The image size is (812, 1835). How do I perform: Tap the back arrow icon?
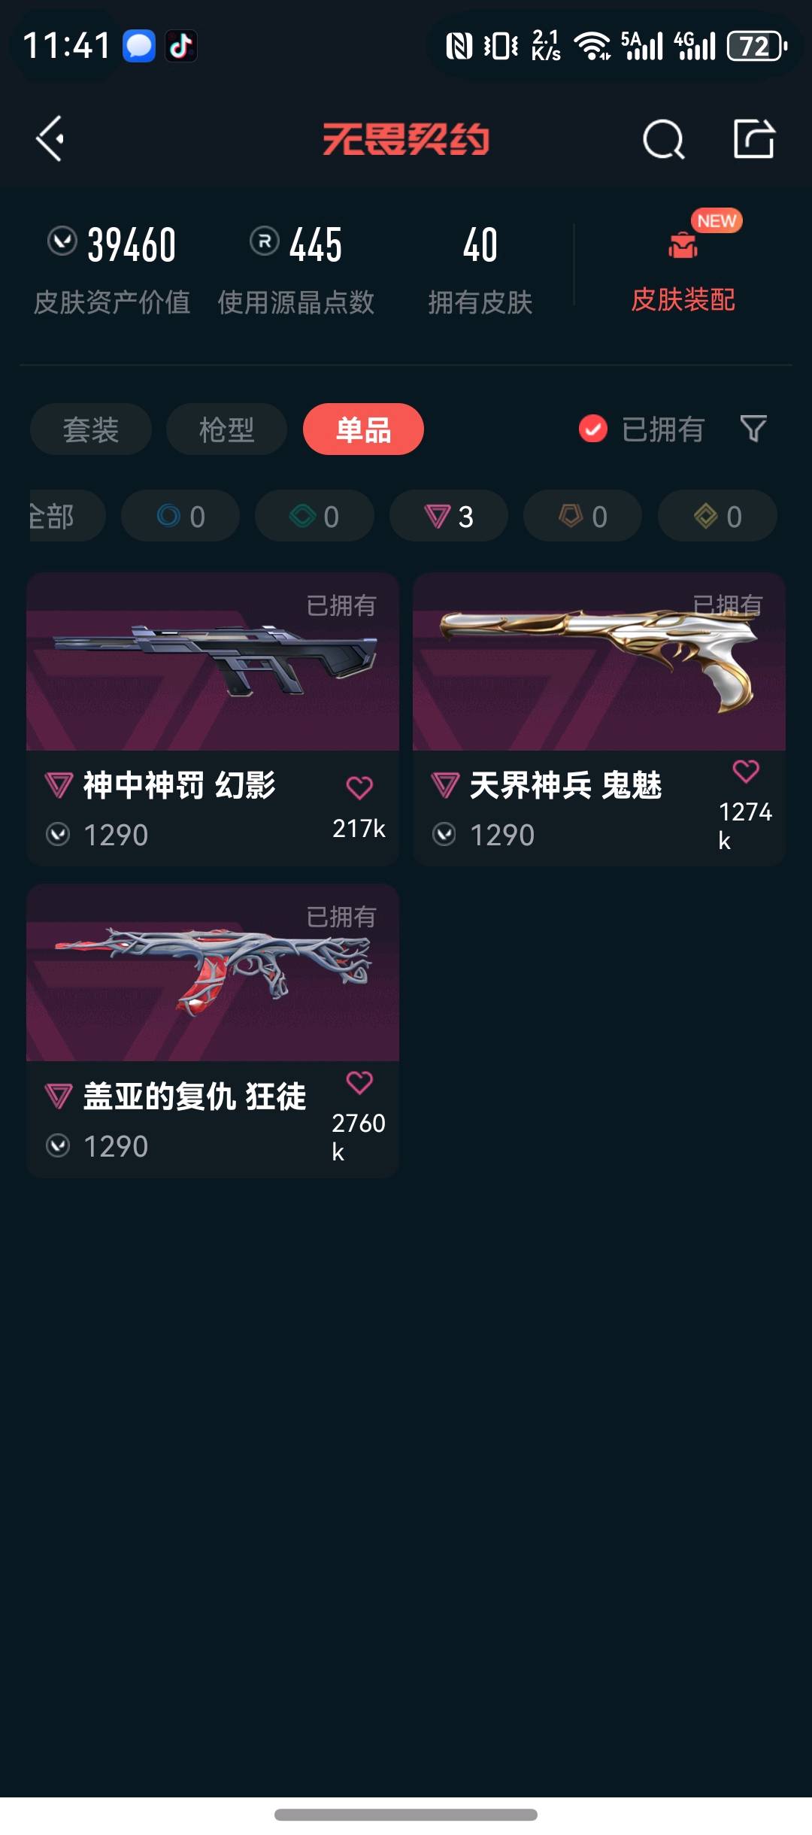tap(50, 138)
